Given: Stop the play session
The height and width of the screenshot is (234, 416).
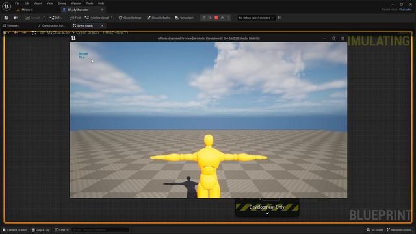Looking at the screenshot, I should [x=216, y=18].
